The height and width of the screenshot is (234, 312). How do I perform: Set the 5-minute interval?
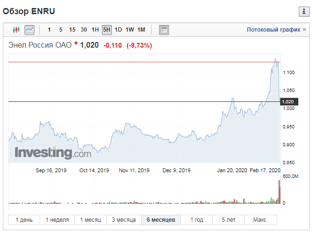coord(61,30)
